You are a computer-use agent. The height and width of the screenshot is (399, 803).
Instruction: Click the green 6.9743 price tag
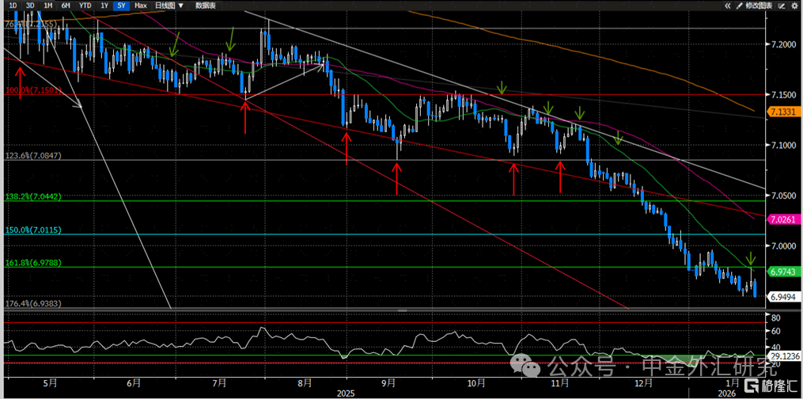(x=784, y=272)
